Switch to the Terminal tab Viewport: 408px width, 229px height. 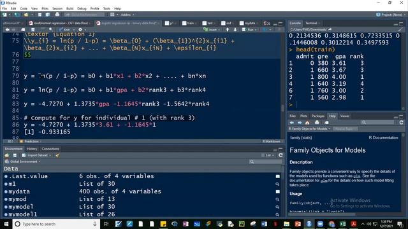click(x=311, y=23)
